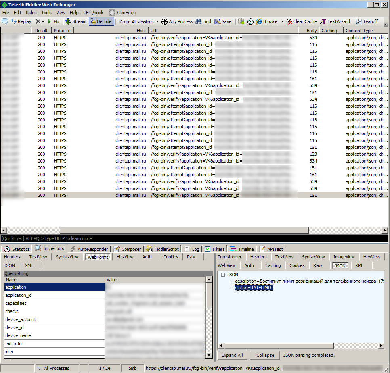390x373 pixels.
Task: Launch browser with the Browse button
Action: pyautogui.click(x=267, y=21)
